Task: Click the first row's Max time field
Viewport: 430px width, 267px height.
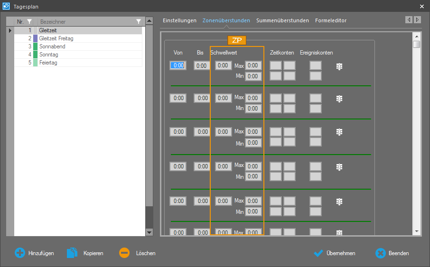Action: (x=253, y=66)
